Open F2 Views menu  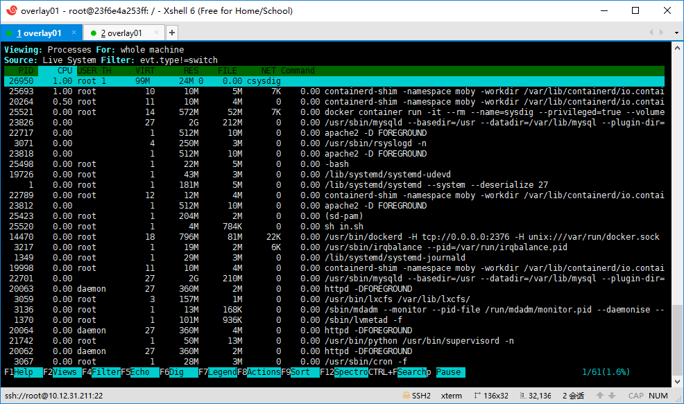click(62, 372)
